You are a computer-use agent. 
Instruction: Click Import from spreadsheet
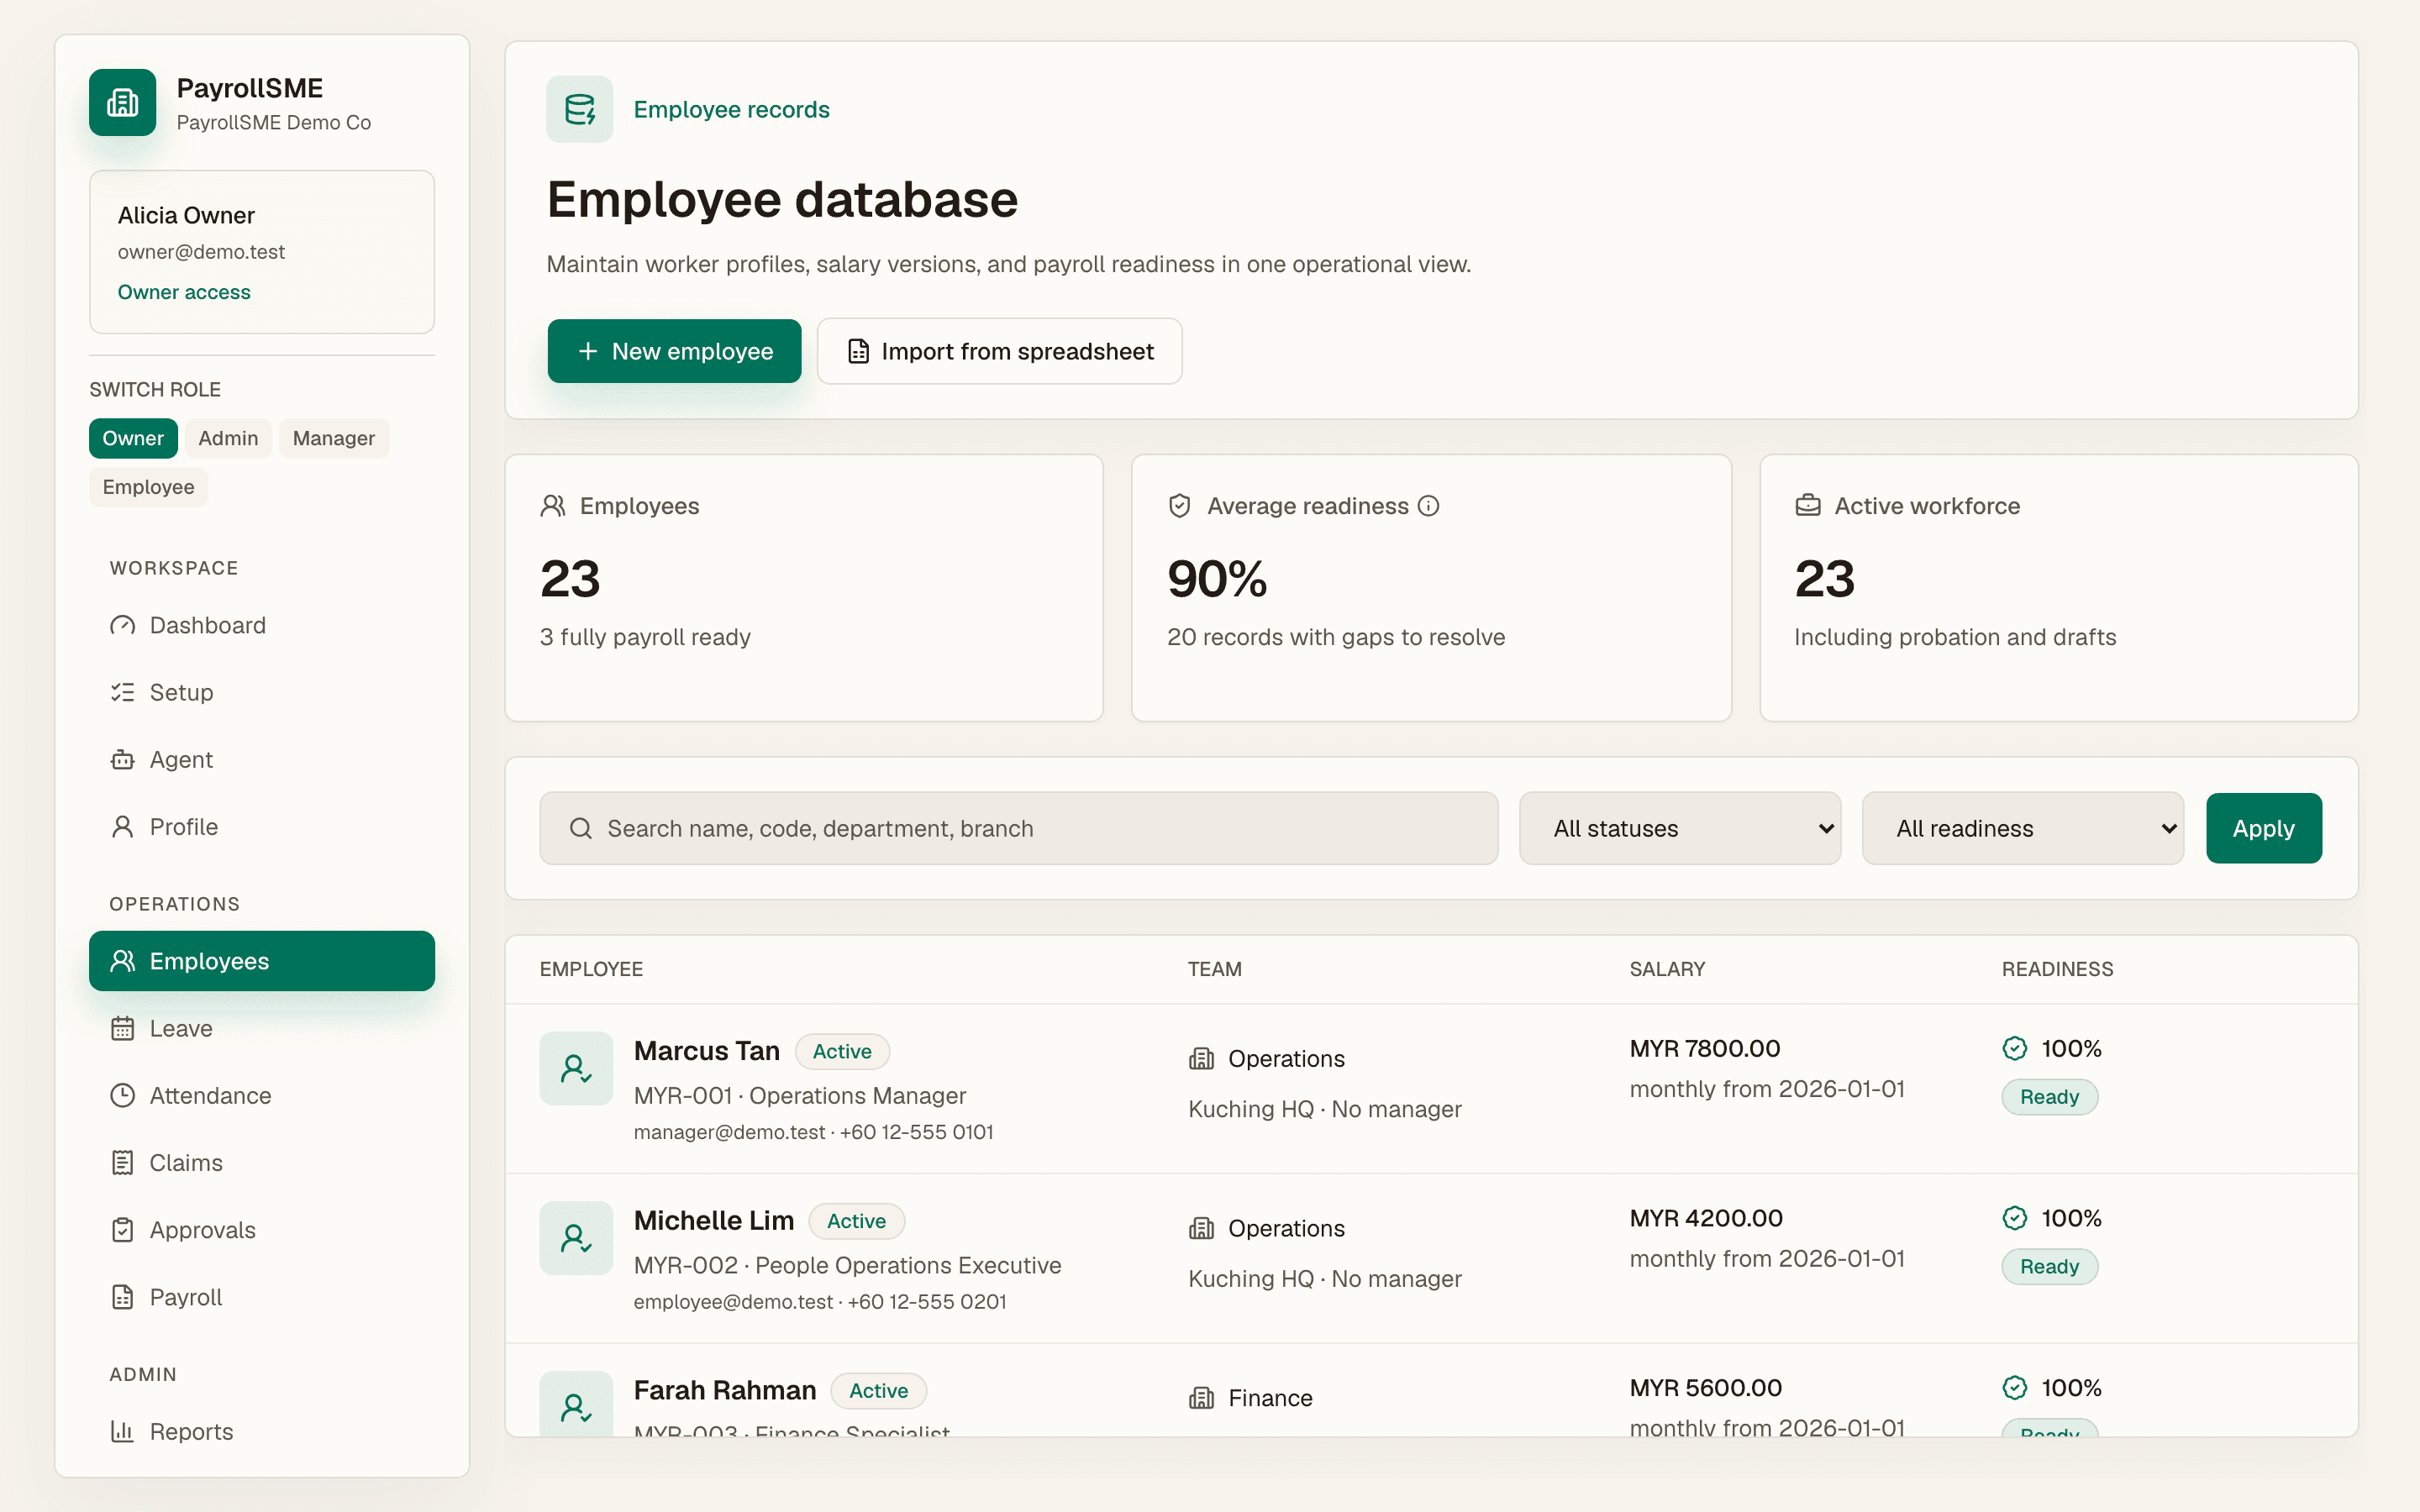tap(999, 351)
